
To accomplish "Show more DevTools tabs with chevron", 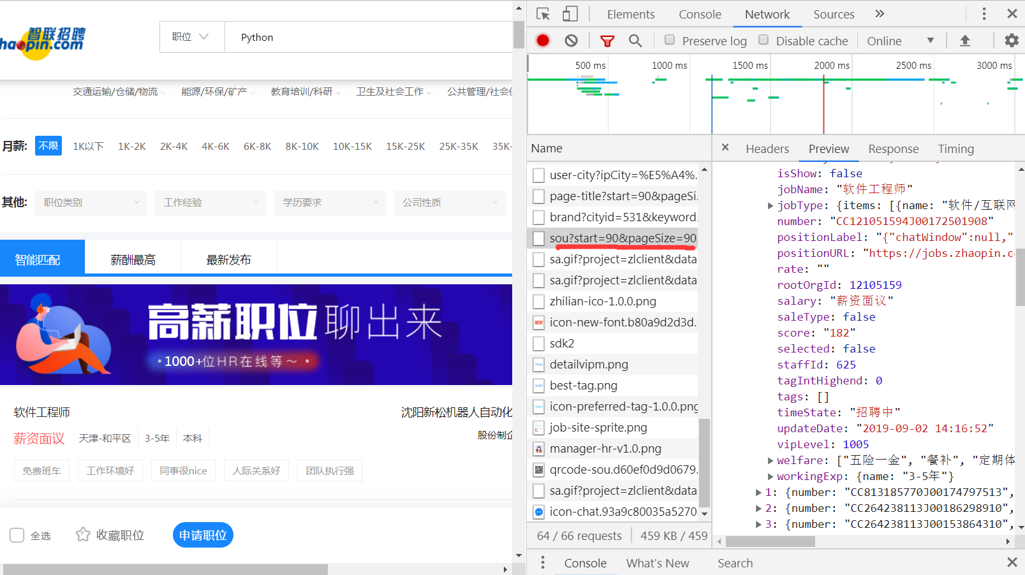I will 880,14.
